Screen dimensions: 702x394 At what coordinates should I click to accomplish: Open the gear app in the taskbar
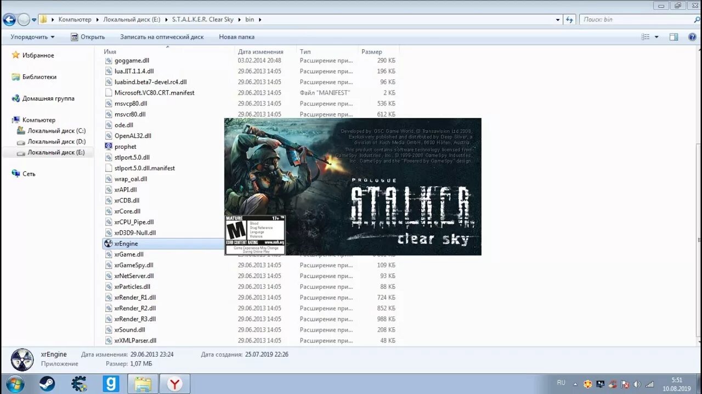[79, 384]
